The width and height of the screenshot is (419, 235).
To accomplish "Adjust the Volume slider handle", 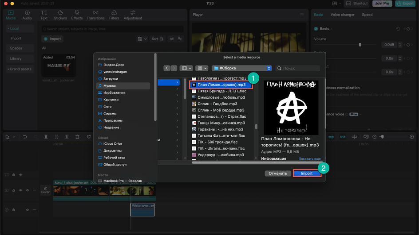I will click(x=360, y=45).
